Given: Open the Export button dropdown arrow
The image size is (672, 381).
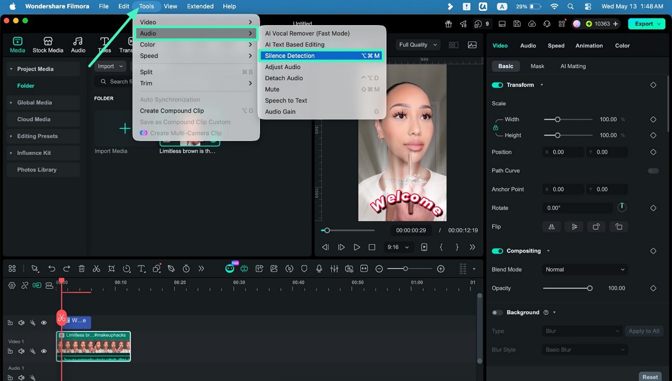Looking at the screenshot, I should 659,24.
